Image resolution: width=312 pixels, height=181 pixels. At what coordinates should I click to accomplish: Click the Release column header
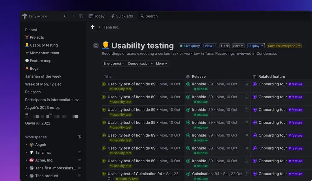click(x=198, y=77)
